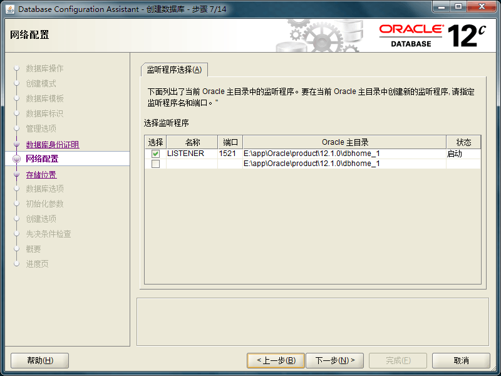The height and width of the screenshot is (376, 501).
Task: Click the 取消 cancel button
Action: 461,360
